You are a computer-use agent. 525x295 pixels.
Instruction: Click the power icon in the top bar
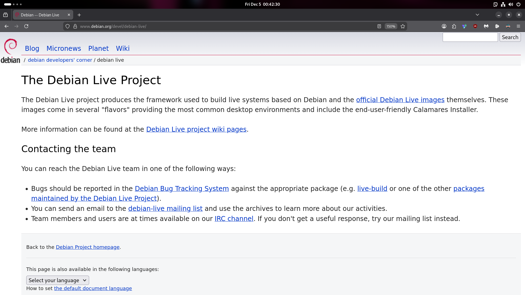click(518, 4)
